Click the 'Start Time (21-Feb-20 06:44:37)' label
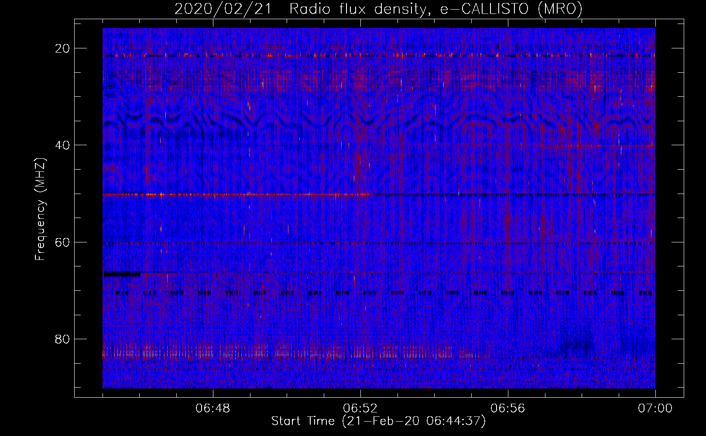Image resolution: width=706 pixels, height=436 pixels. (x=378, y=421)
